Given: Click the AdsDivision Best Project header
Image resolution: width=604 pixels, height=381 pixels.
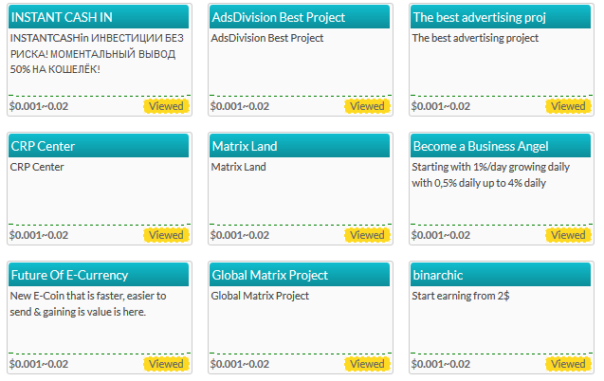Looking at the screenshot, I should click(x=279, y=17).
